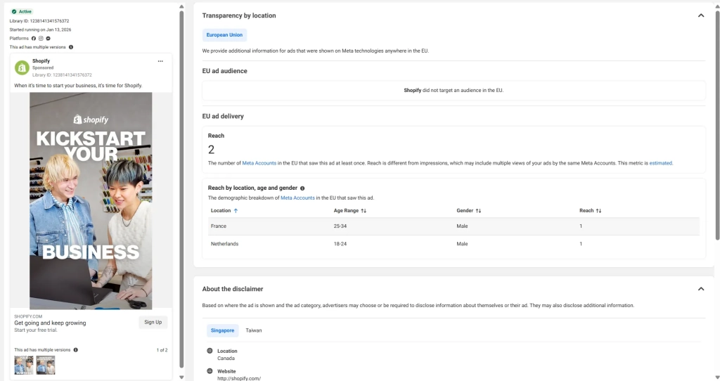The width and height of the screenshot is (720, 381).
Task: Click info icon next to bottom 'This ad has multiple versions'
Action: (x=76, y=350)
